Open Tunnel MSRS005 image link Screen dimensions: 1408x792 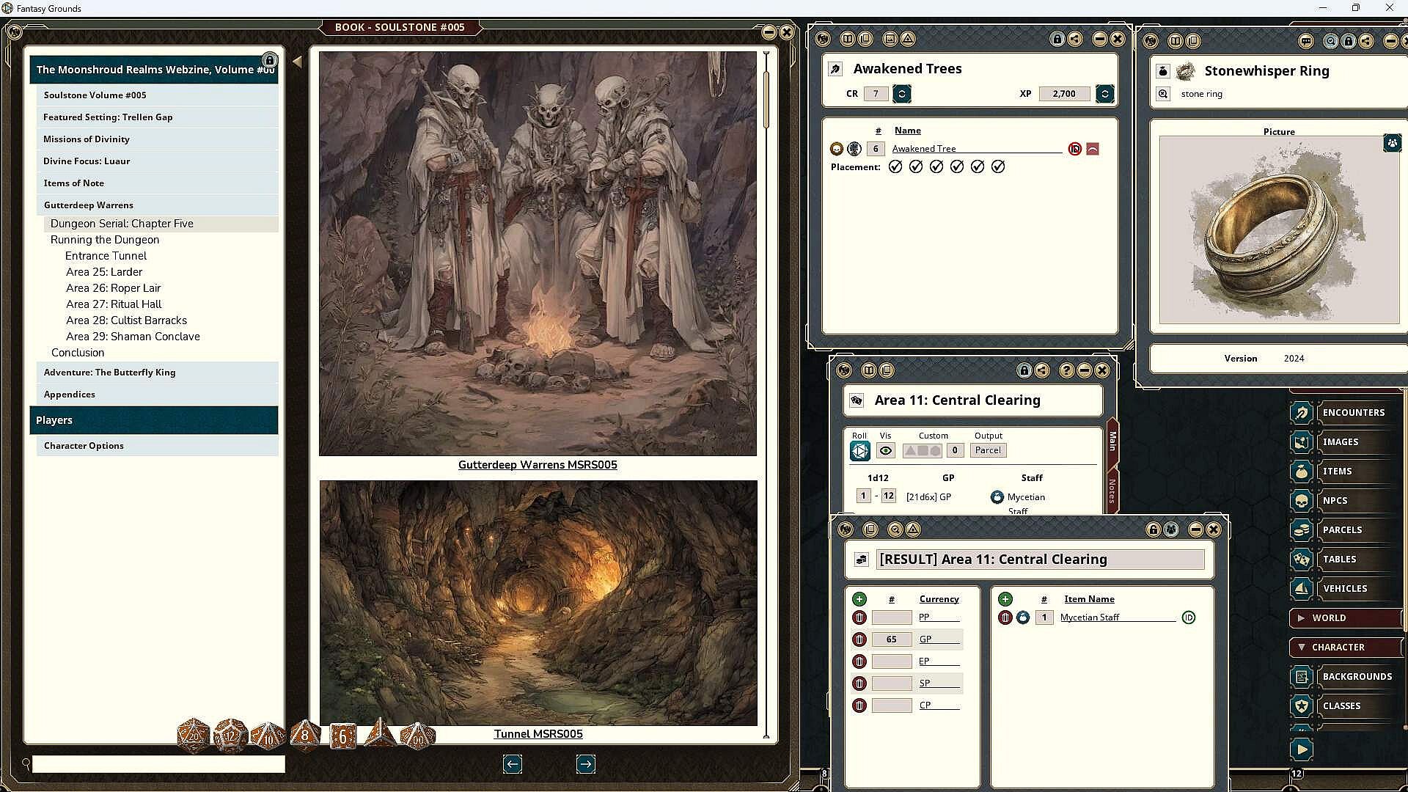pyautogui.click(x=538, y=734)
